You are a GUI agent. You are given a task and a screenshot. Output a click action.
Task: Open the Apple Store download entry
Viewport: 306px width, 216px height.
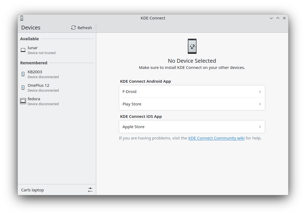tap(192, 127)
